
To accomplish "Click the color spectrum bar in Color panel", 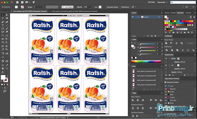I will [x=146, y=61].
